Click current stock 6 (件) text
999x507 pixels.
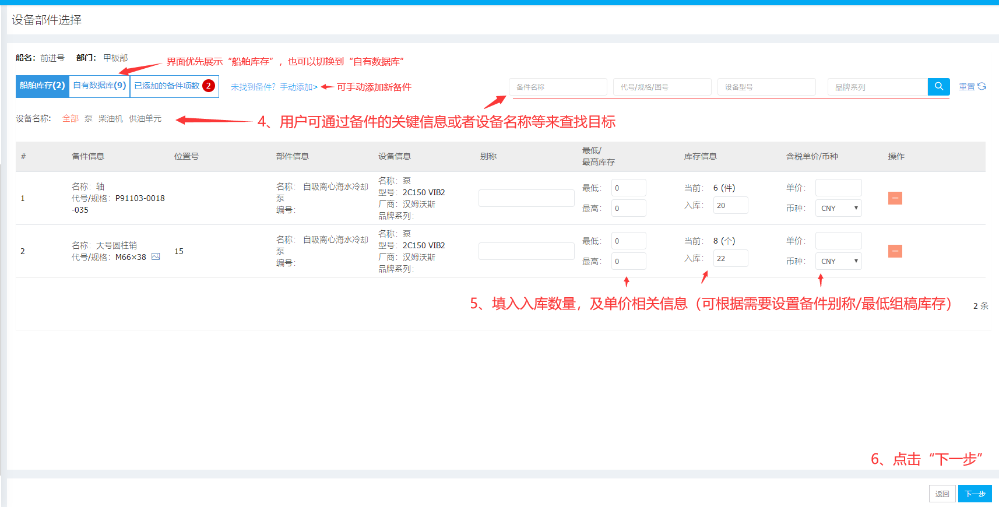point(724,188)
